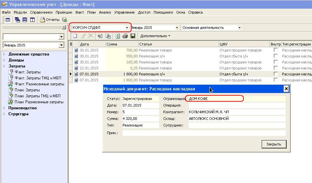The width and height of the screenshot is (312, 183).
Task: Click the tile windows vertically icon
Action: (32, 20)
